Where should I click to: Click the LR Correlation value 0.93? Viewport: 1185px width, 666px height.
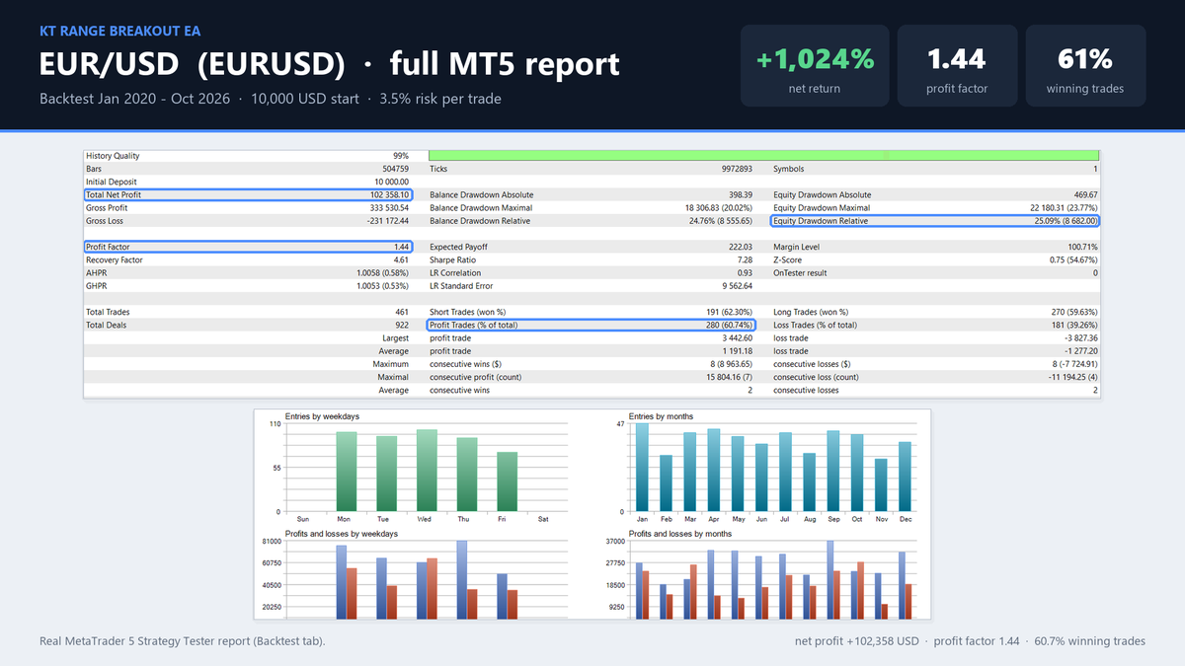point(745,272)
